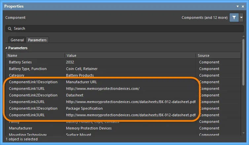This screenshot has height=145, width=249.
Task: Click the selection filter funnel icon
Action: pos(234,18)
